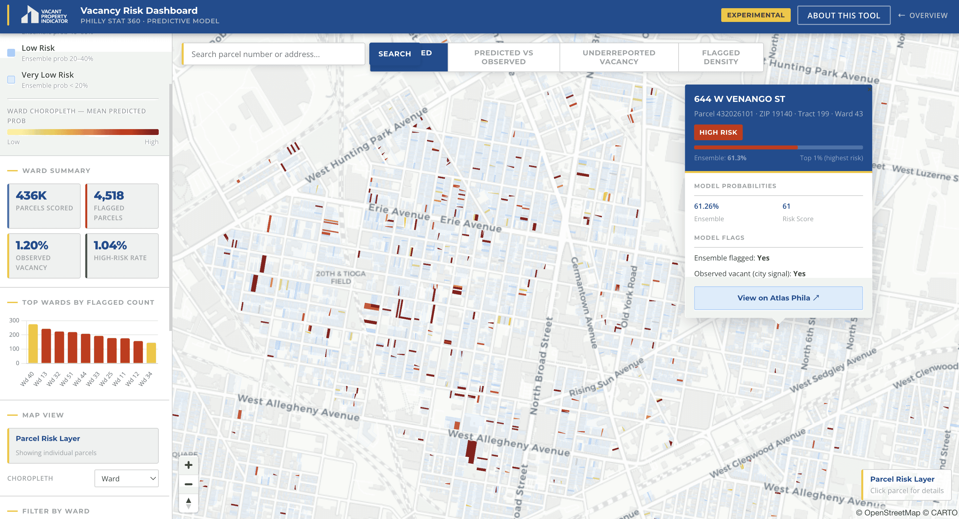Click the ward choropleth color gradient bar
Image resolution: width=959 pixels, height=519 pixels.
[83, 132]
